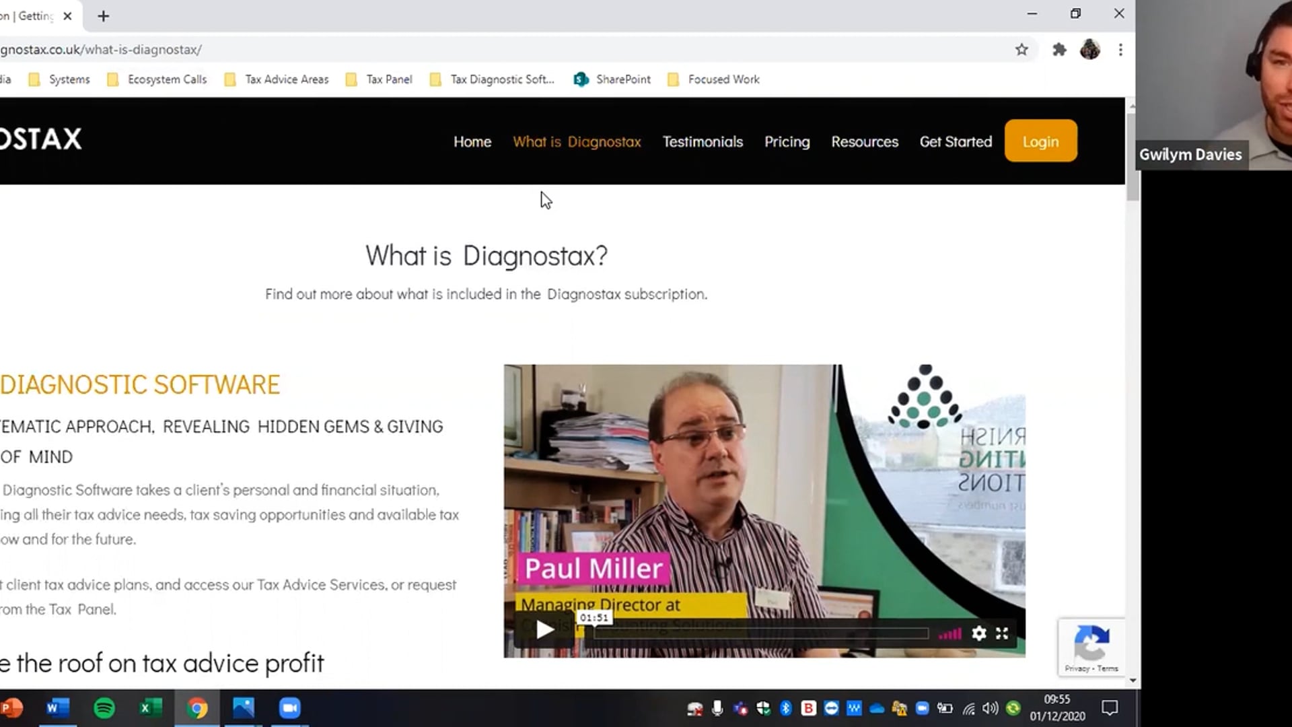Open Zoom from the taskbar
Viewport: 1292px width, 727px height.
pyautogui.click(x=290, y=708)
